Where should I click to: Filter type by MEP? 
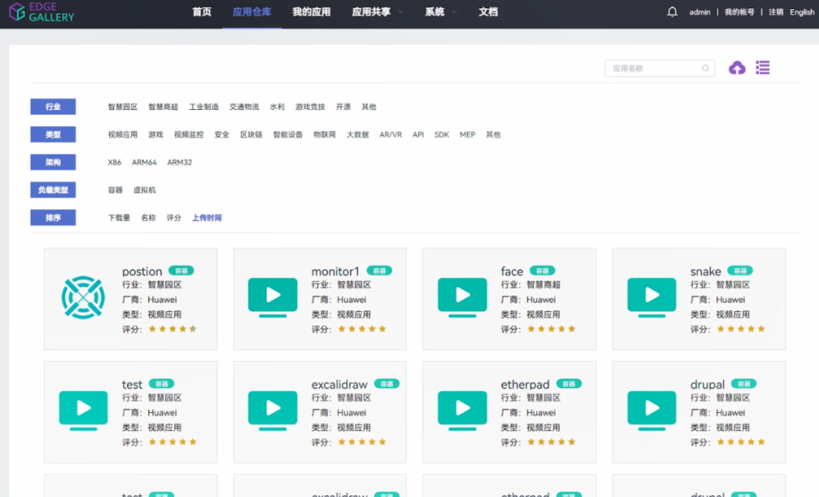point(467,134)
